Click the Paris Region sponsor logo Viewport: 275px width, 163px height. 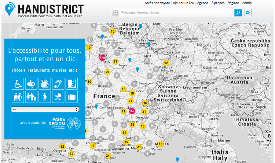[65, 123]
